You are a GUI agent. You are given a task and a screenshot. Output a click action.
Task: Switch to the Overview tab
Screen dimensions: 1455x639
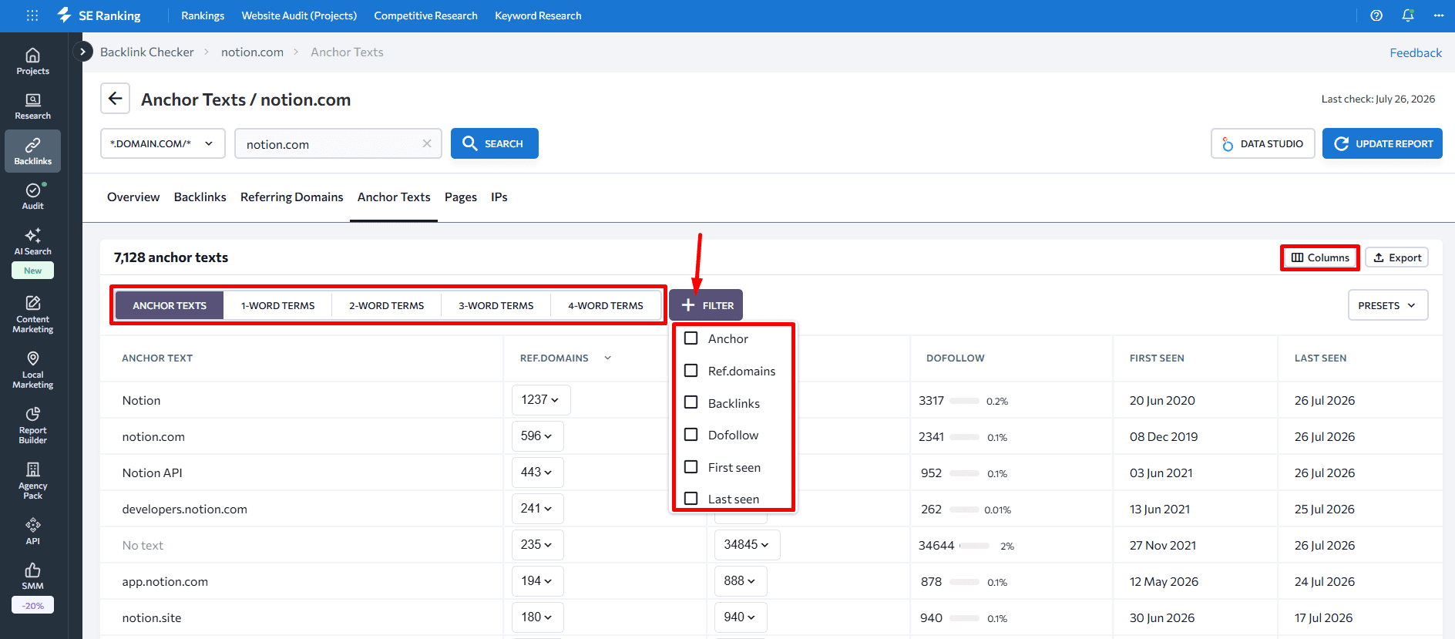coord(133,197)
